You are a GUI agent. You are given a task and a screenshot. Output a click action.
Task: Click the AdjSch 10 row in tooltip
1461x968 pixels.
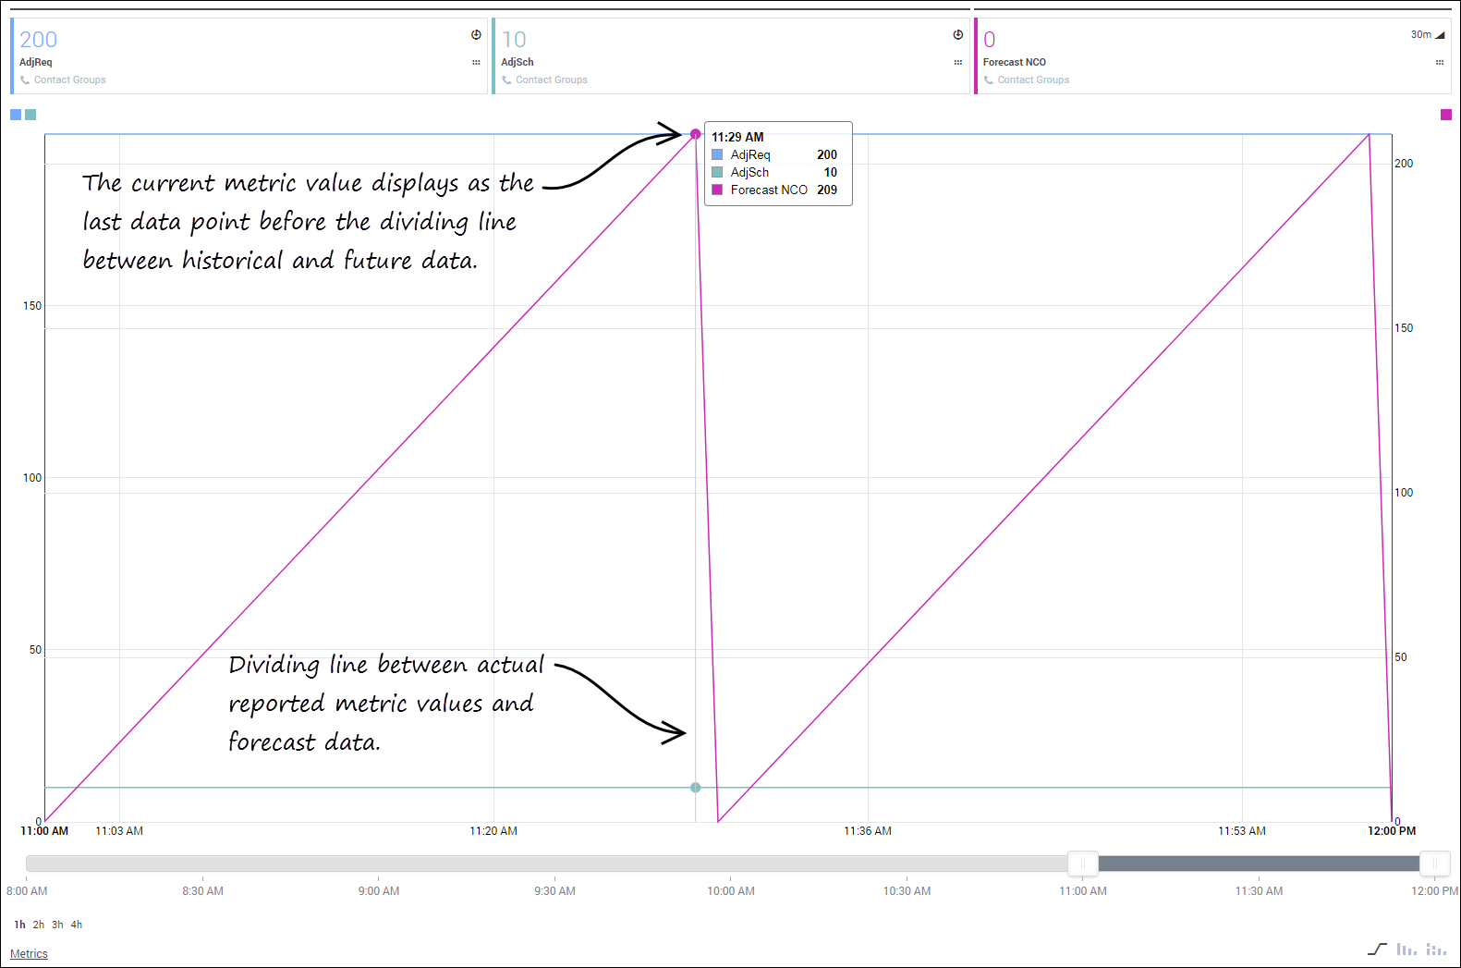(774, 172)
